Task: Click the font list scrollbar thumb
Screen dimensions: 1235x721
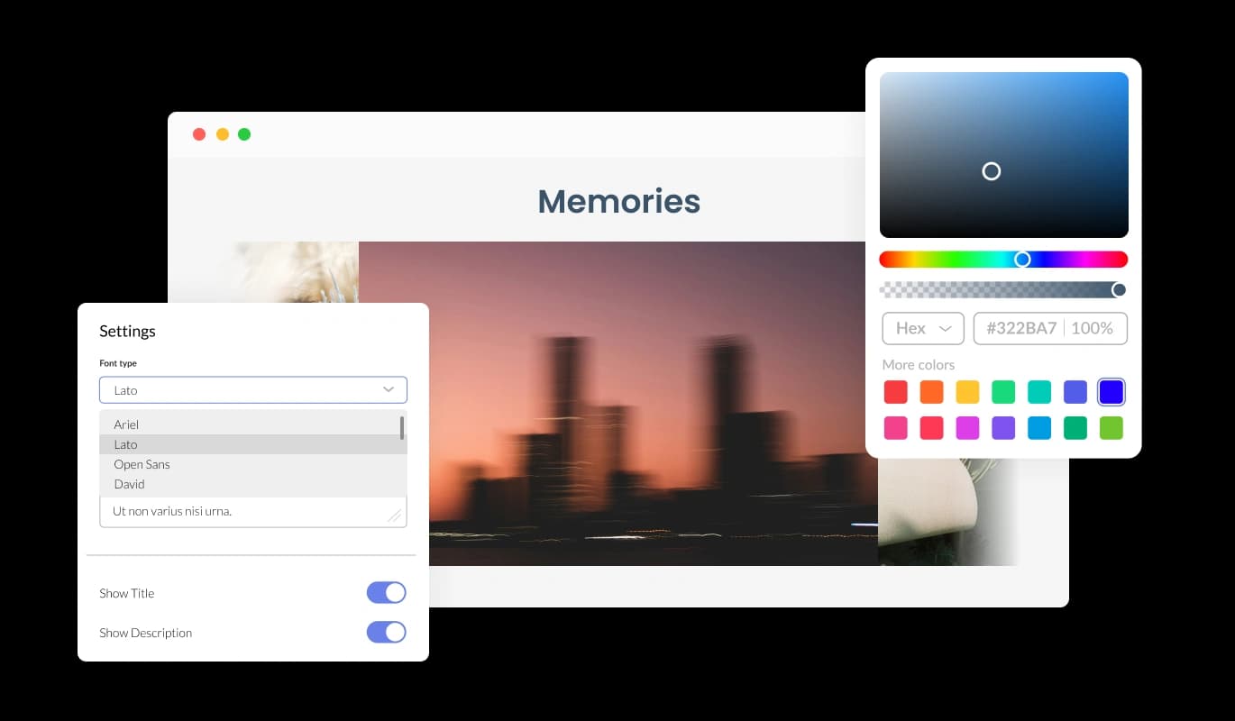Action: point(401,427)
